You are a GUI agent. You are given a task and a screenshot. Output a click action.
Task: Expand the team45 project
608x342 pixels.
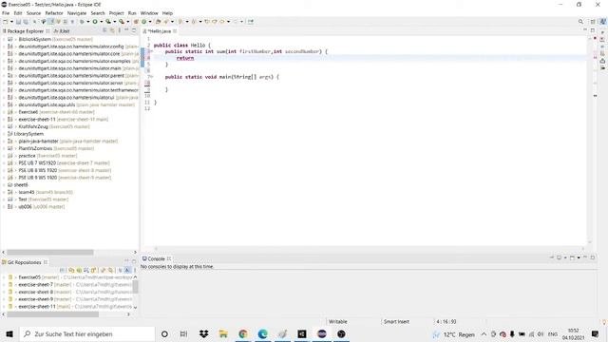click(4, 192)
